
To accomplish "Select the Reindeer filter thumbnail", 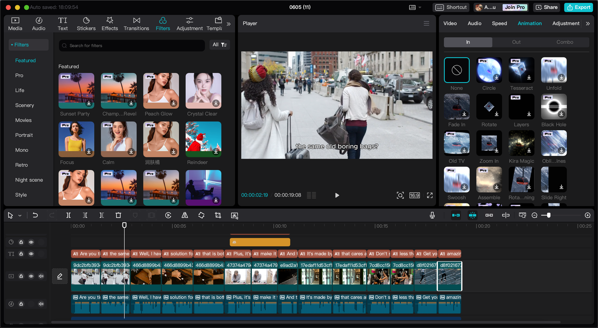I will [203, 139].
